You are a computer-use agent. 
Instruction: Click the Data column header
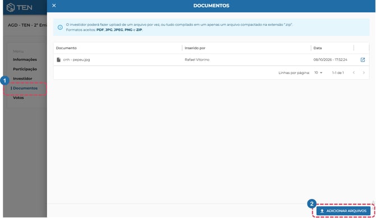coord(318,48)
